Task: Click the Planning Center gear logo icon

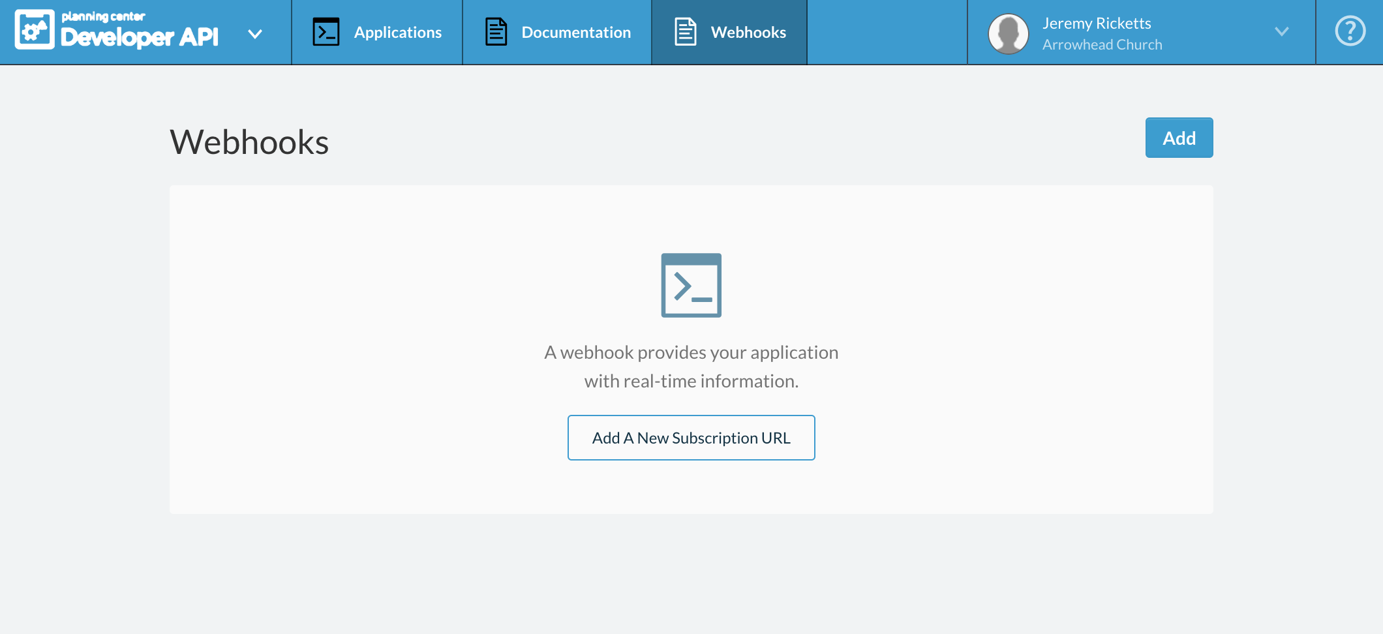Action: [35, 31]
